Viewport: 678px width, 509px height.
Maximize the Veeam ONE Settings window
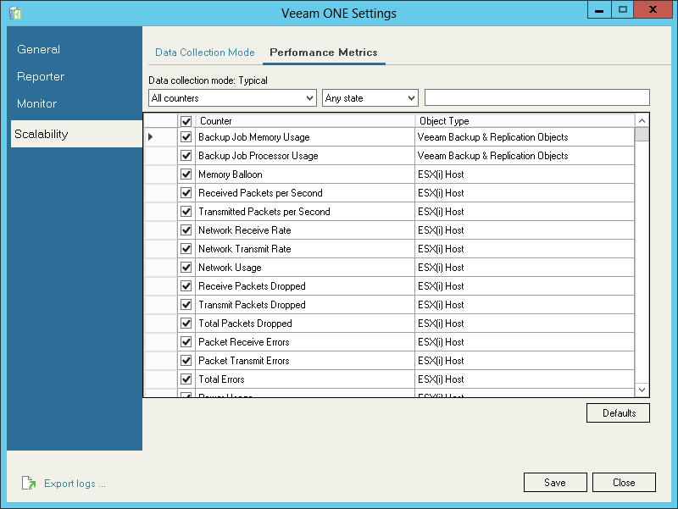click(623, 9)
